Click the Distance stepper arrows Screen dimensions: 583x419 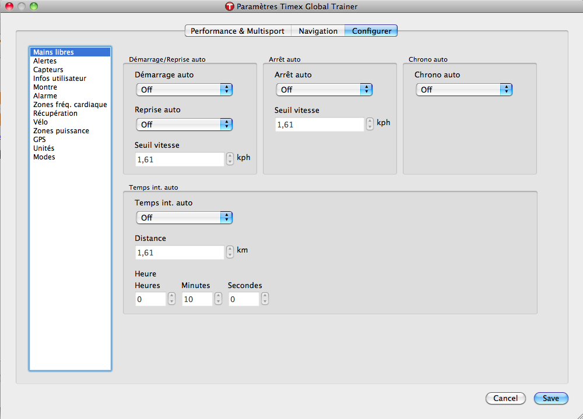click(230, 252)
